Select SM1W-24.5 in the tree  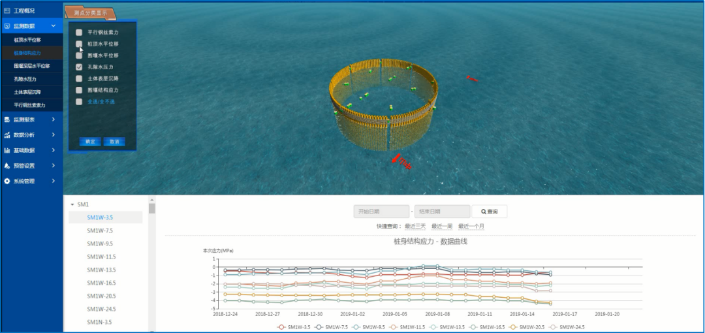101,309
